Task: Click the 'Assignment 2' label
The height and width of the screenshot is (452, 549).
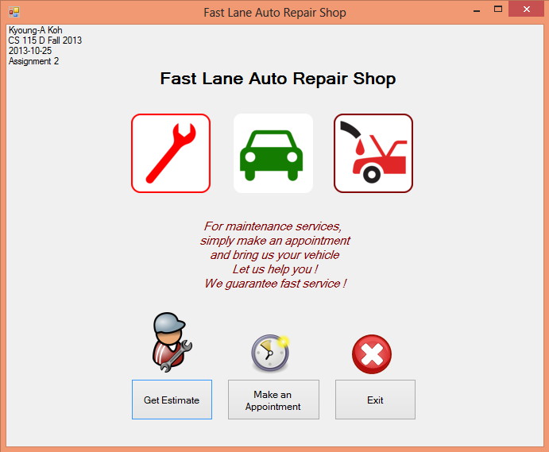Action: [x=33, y=61]
